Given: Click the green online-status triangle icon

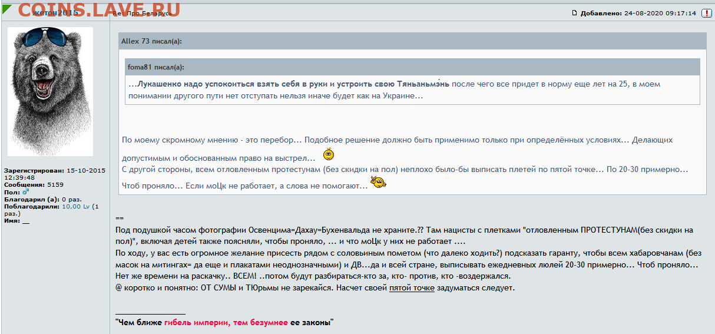Looking at the screenshot, I should 8,9.
